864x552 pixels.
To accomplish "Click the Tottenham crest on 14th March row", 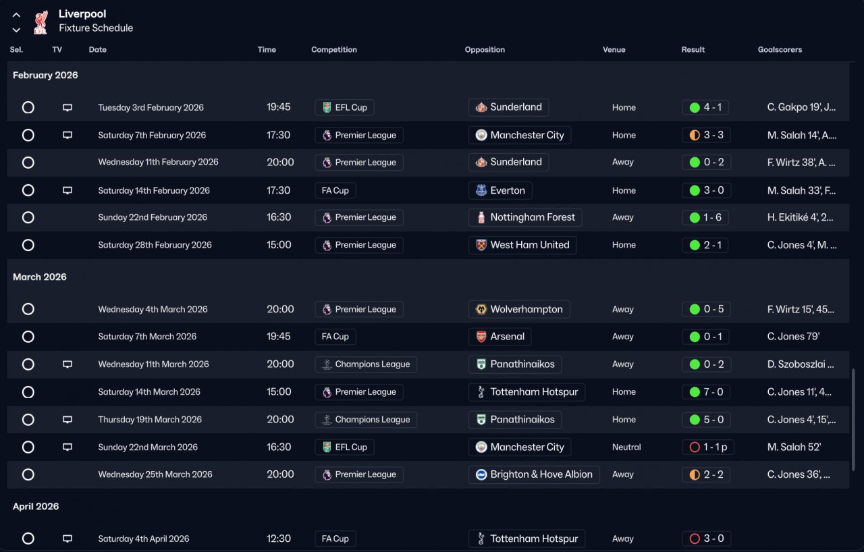I will [x=481, y=392].
